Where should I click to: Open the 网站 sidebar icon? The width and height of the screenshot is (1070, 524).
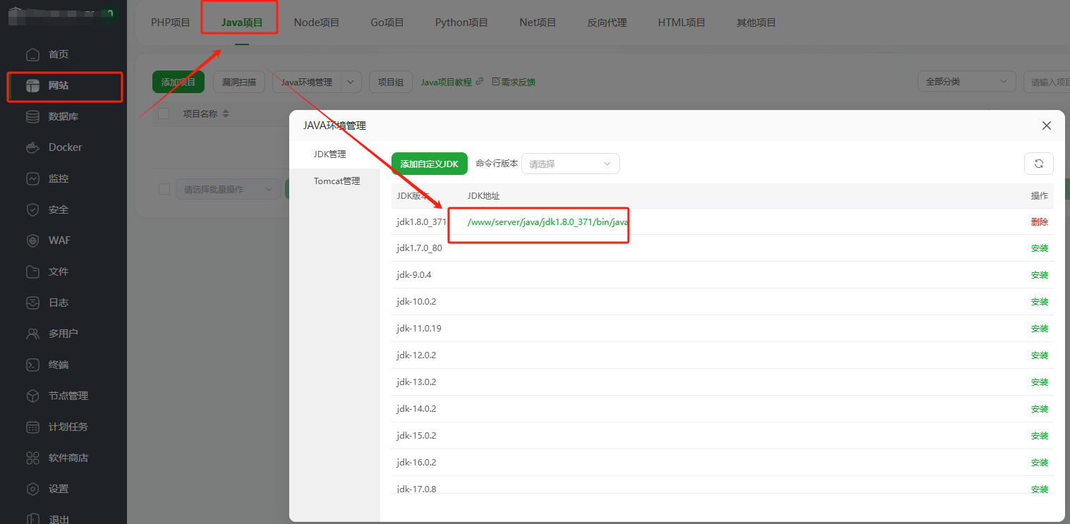click(32, 85)
